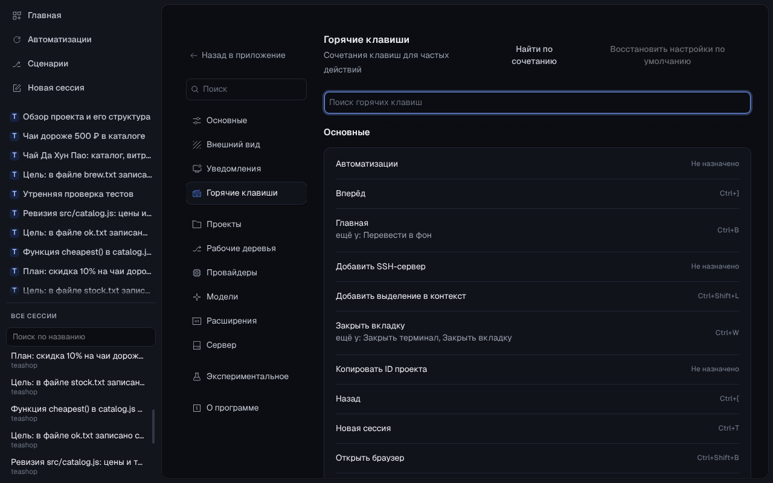
Task: Click the Расширения panel icon
Action: [x=197, y=321]
